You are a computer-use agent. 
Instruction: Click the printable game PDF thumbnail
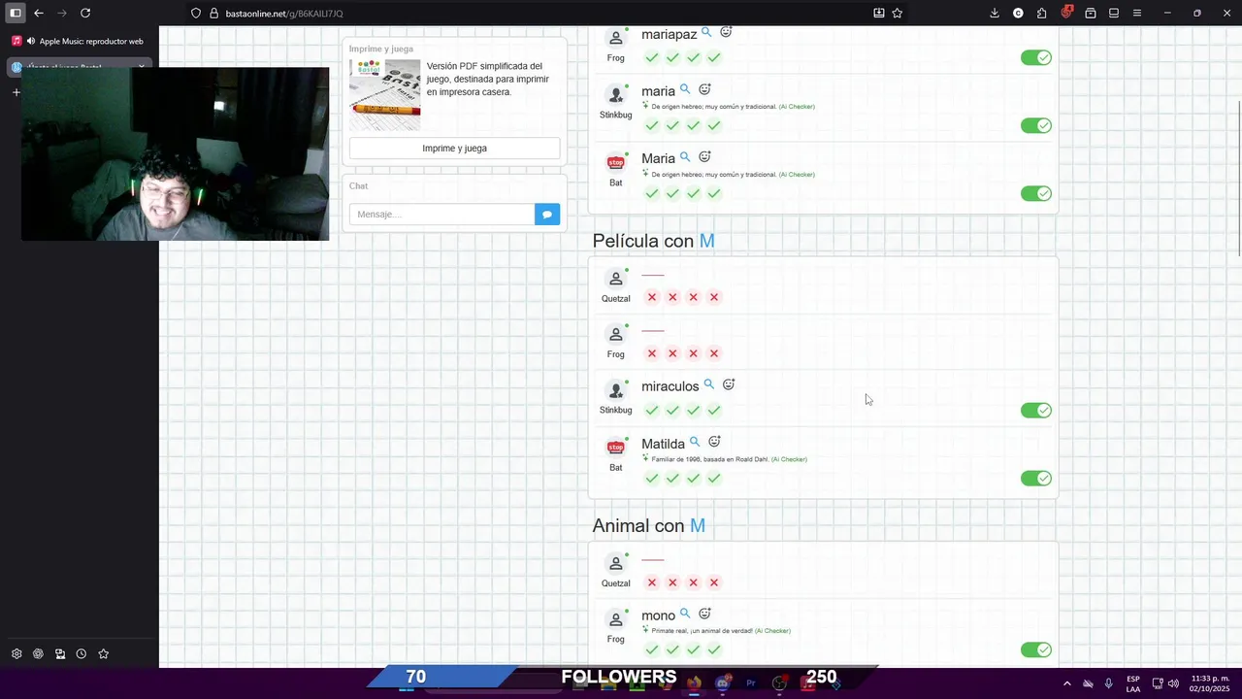[385, 95]
